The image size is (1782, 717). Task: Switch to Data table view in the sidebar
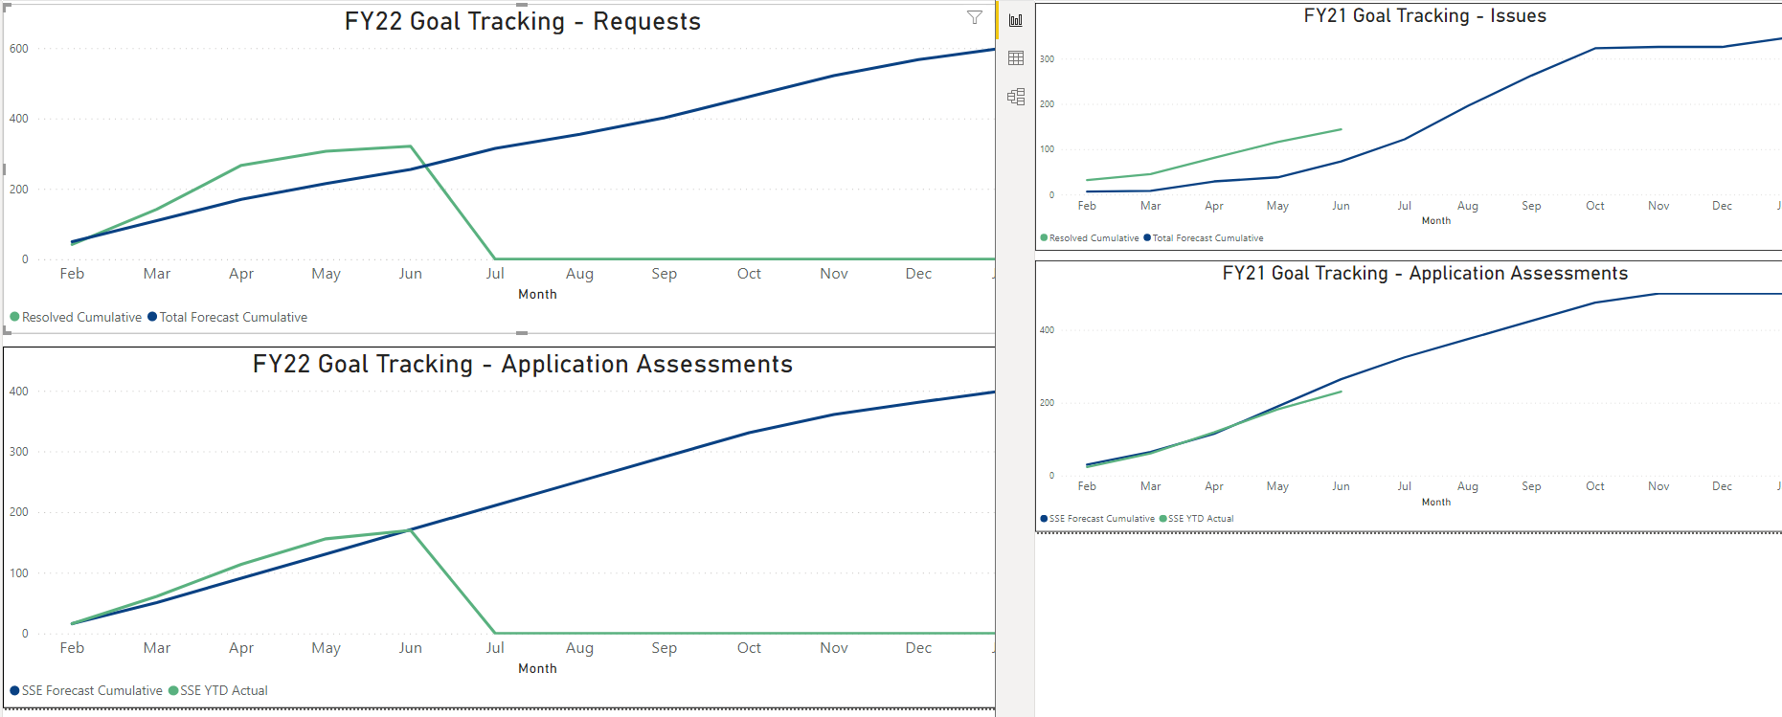point(1016,58)
